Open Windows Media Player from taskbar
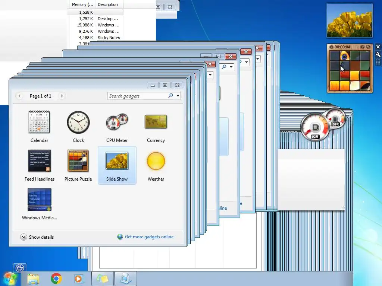 tap(79, 279)
